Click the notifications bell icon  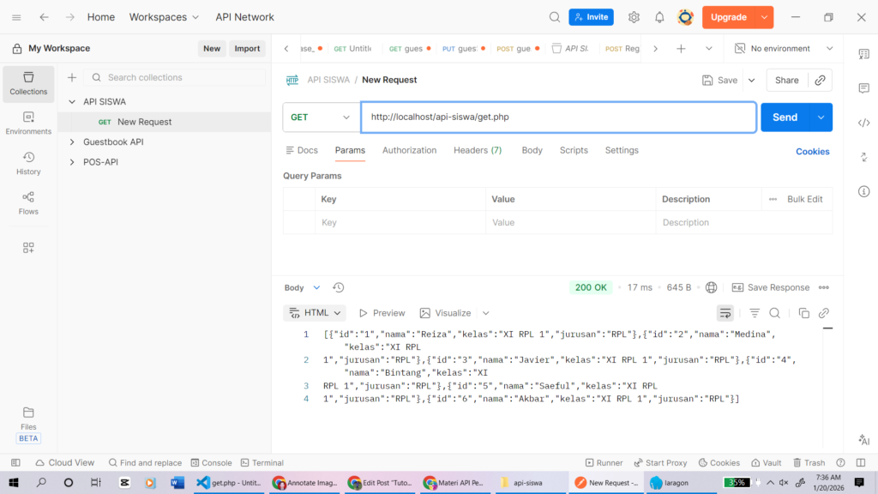(x=659, y=17)
